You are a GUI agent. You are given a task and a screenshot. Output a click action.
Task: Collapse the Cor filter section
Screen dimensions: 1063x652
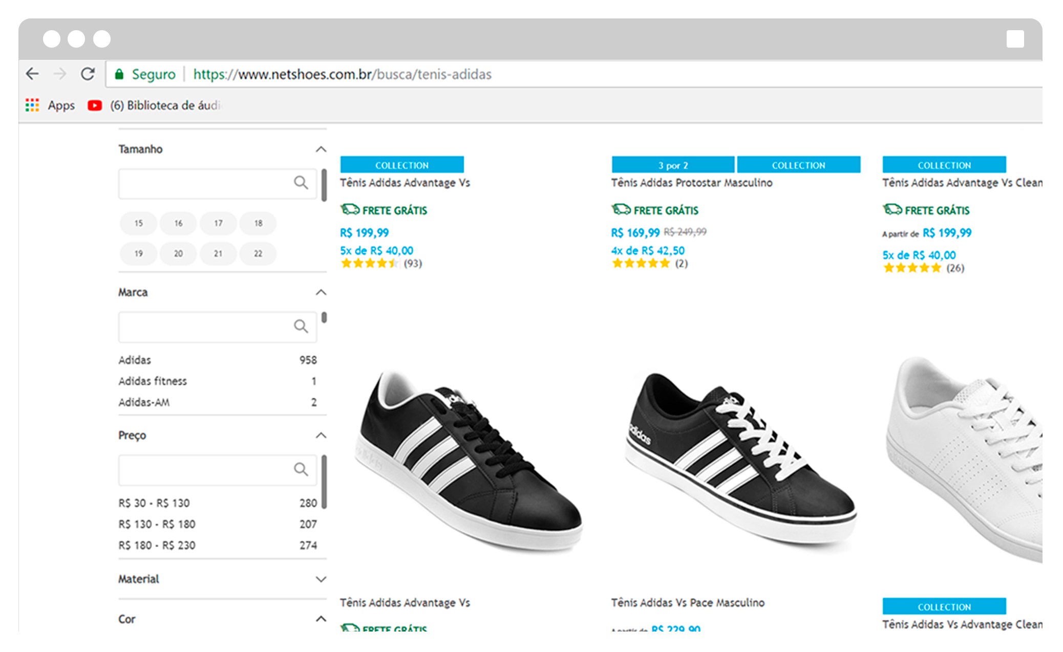pos(321,619)
